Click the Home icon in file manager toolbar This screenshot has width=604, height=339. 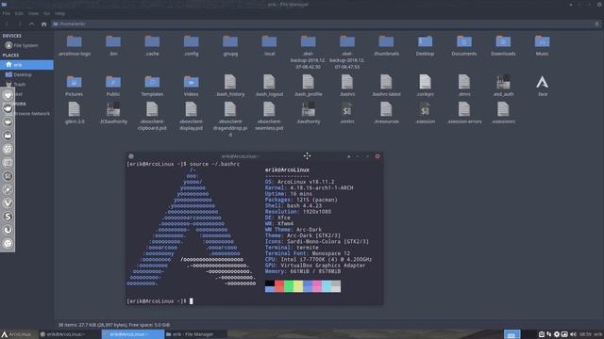point(44,24)
